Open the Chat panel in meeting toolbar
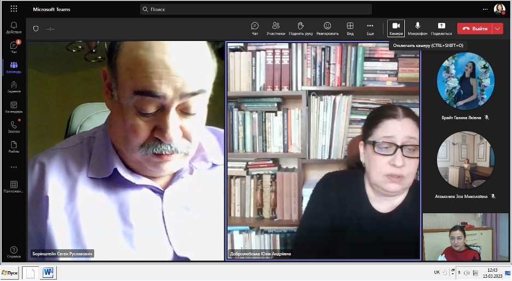Screen dimensions: 512x281 click(254, 28)
